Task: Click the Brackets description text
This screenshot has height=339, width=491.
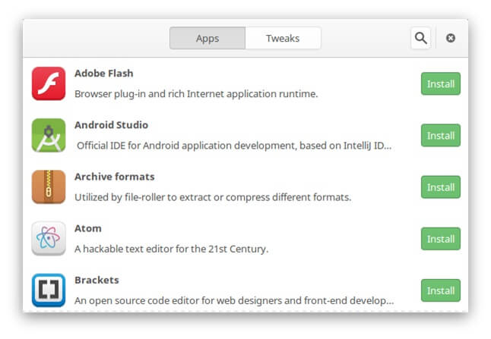Action: coord(234,300)
